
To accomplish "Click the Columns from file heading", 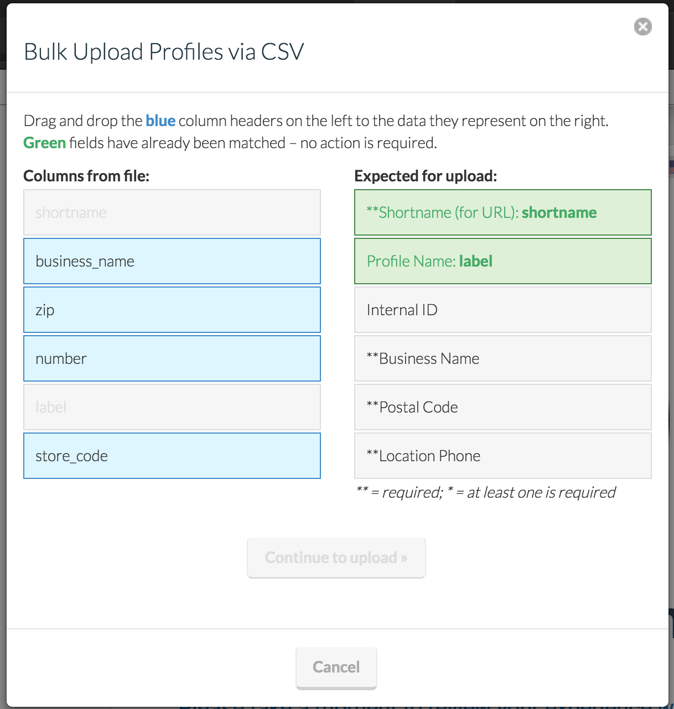I will 86,176.
